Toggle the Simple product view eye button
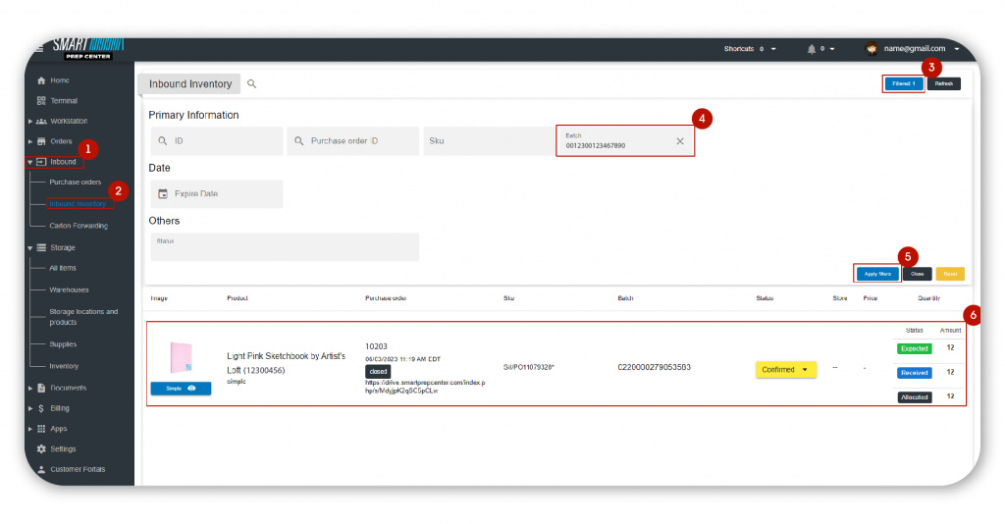This screenshot has height=524, width=1005. pos(181,389)
